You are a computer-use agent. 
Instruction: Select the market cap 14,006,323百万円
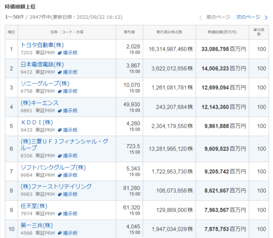(224, 69)
